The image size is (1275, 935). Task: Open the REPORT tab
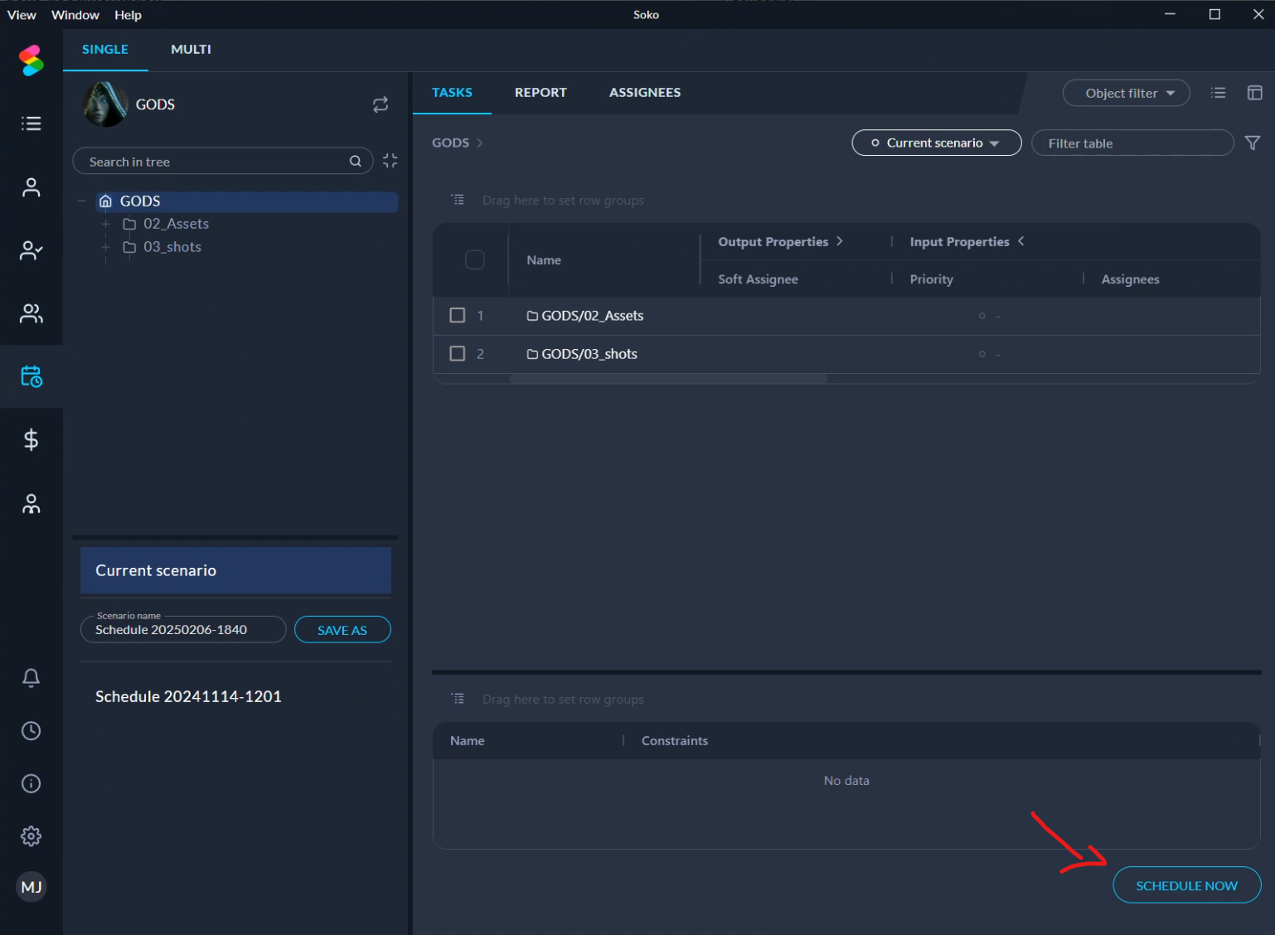541,93
